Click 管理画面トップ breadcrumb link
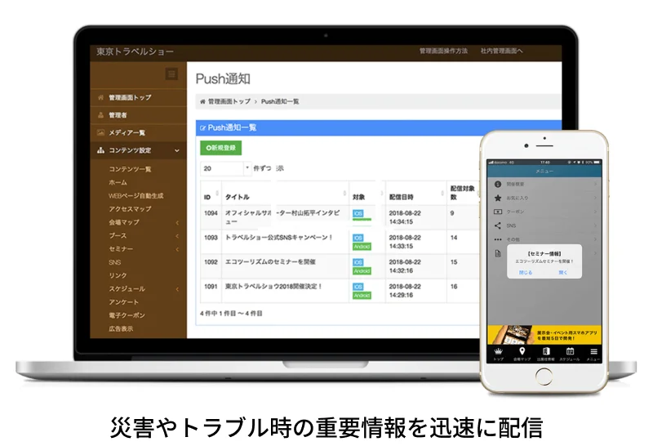653x446 pixels. point(229,101)
